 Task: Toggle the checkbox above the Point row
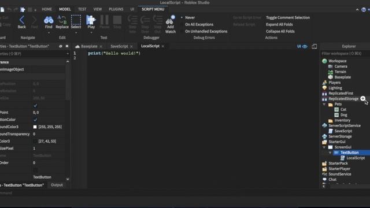[x=35, y=105]
